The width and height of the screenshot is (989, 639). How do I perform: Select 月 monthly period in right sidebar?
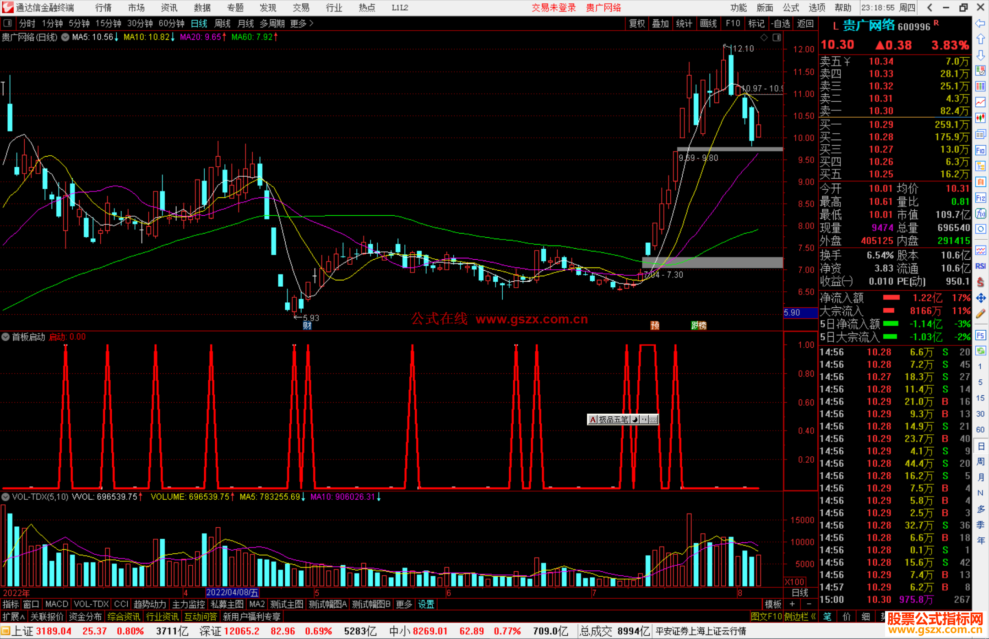[980, 477]
